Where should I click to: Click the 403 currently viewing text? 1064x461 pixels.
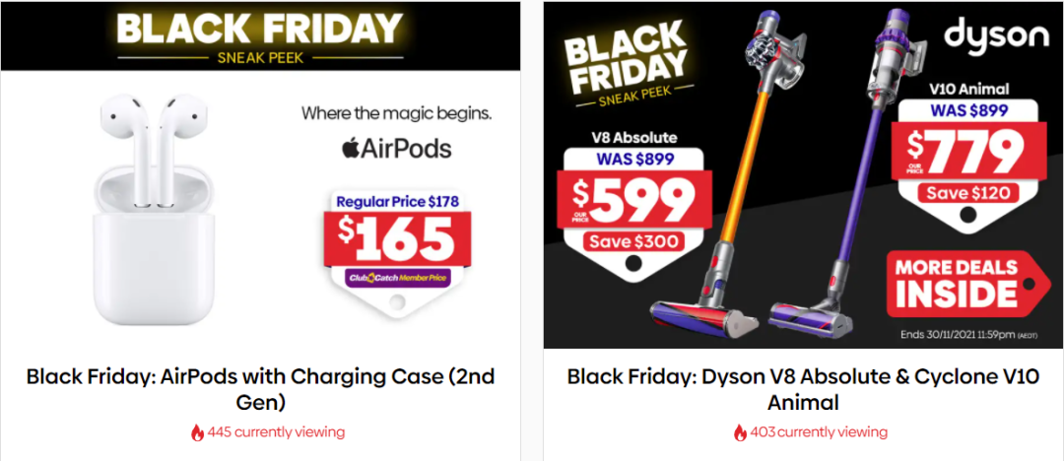(x=819, y=431)
